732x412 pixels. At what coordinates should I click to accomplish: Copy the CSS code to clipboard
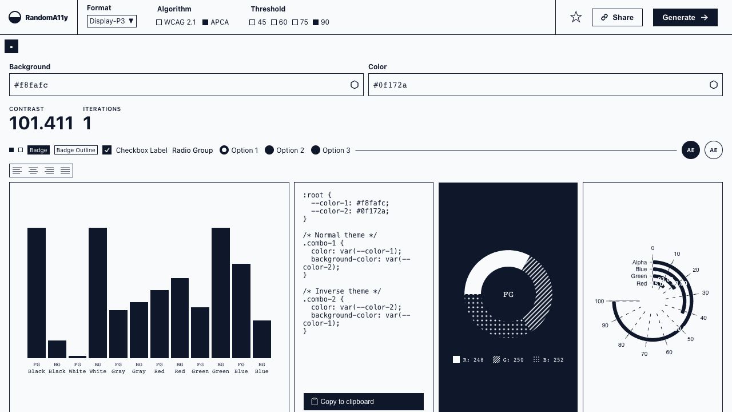point(363,402)
